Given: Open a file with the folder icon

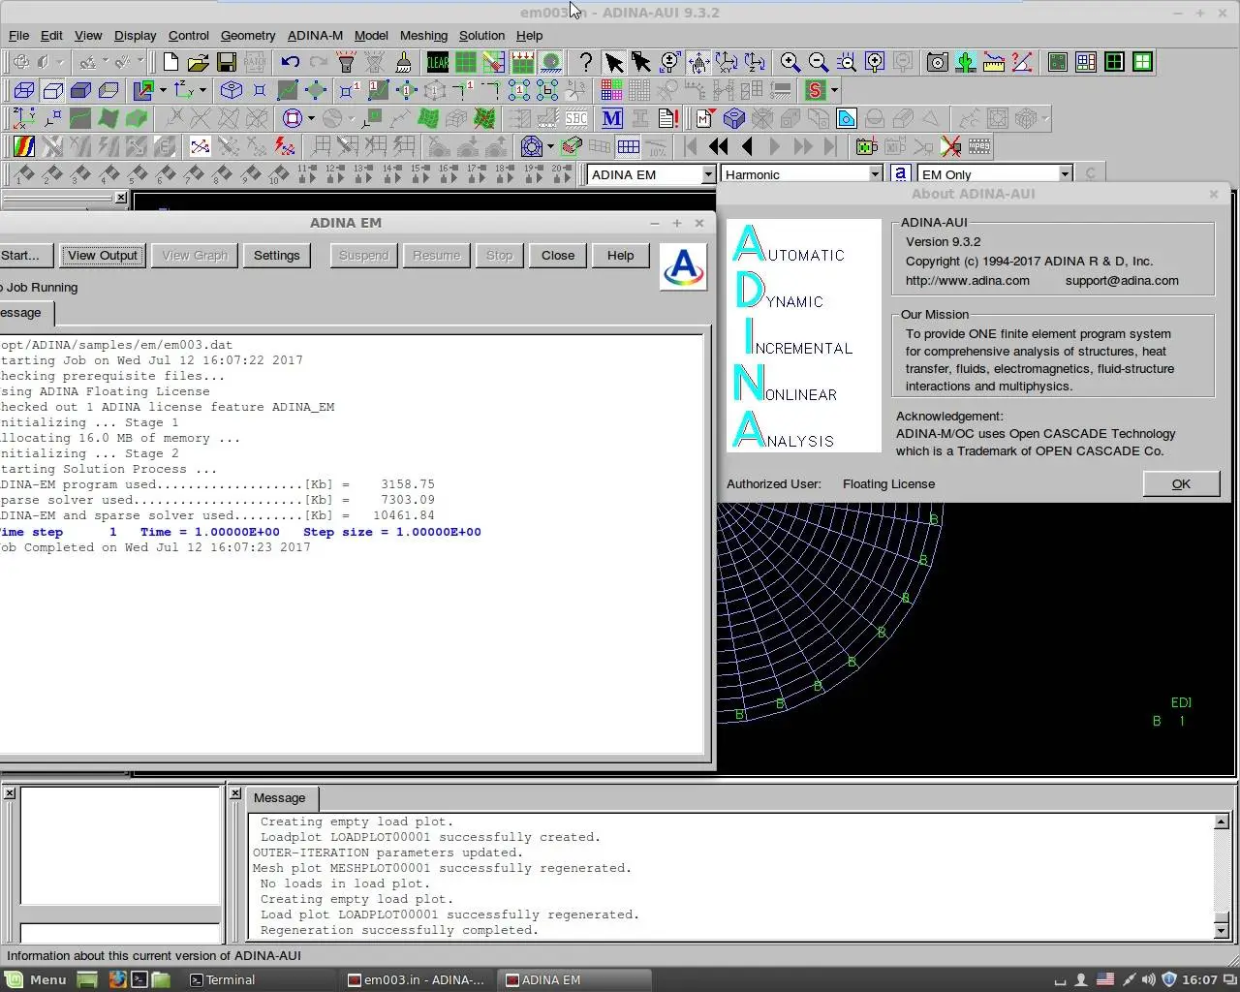Looking at the screenshot, I should click(199, 62).
